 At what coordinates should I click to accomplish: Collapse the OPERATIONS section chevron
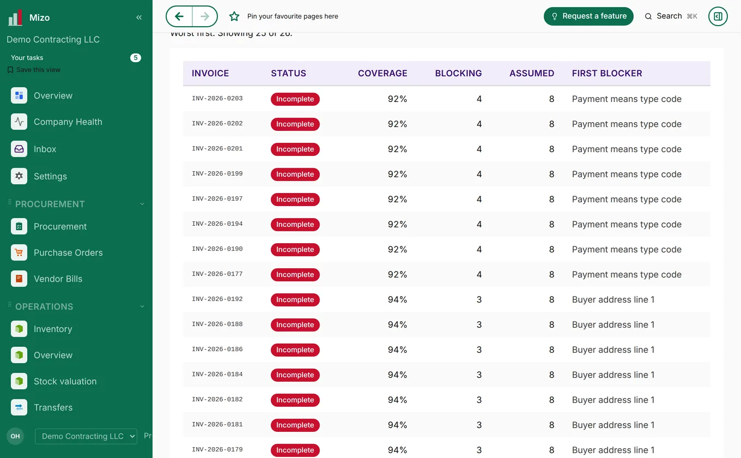[x=142, y=306]
